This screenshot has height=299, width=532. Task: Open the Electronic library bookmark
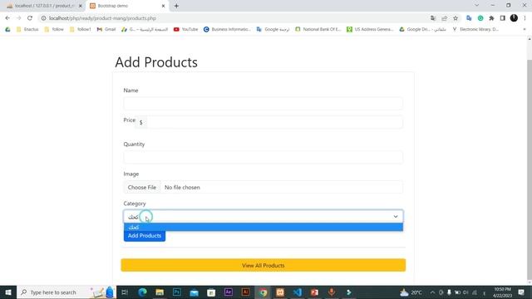click(475, 30)
